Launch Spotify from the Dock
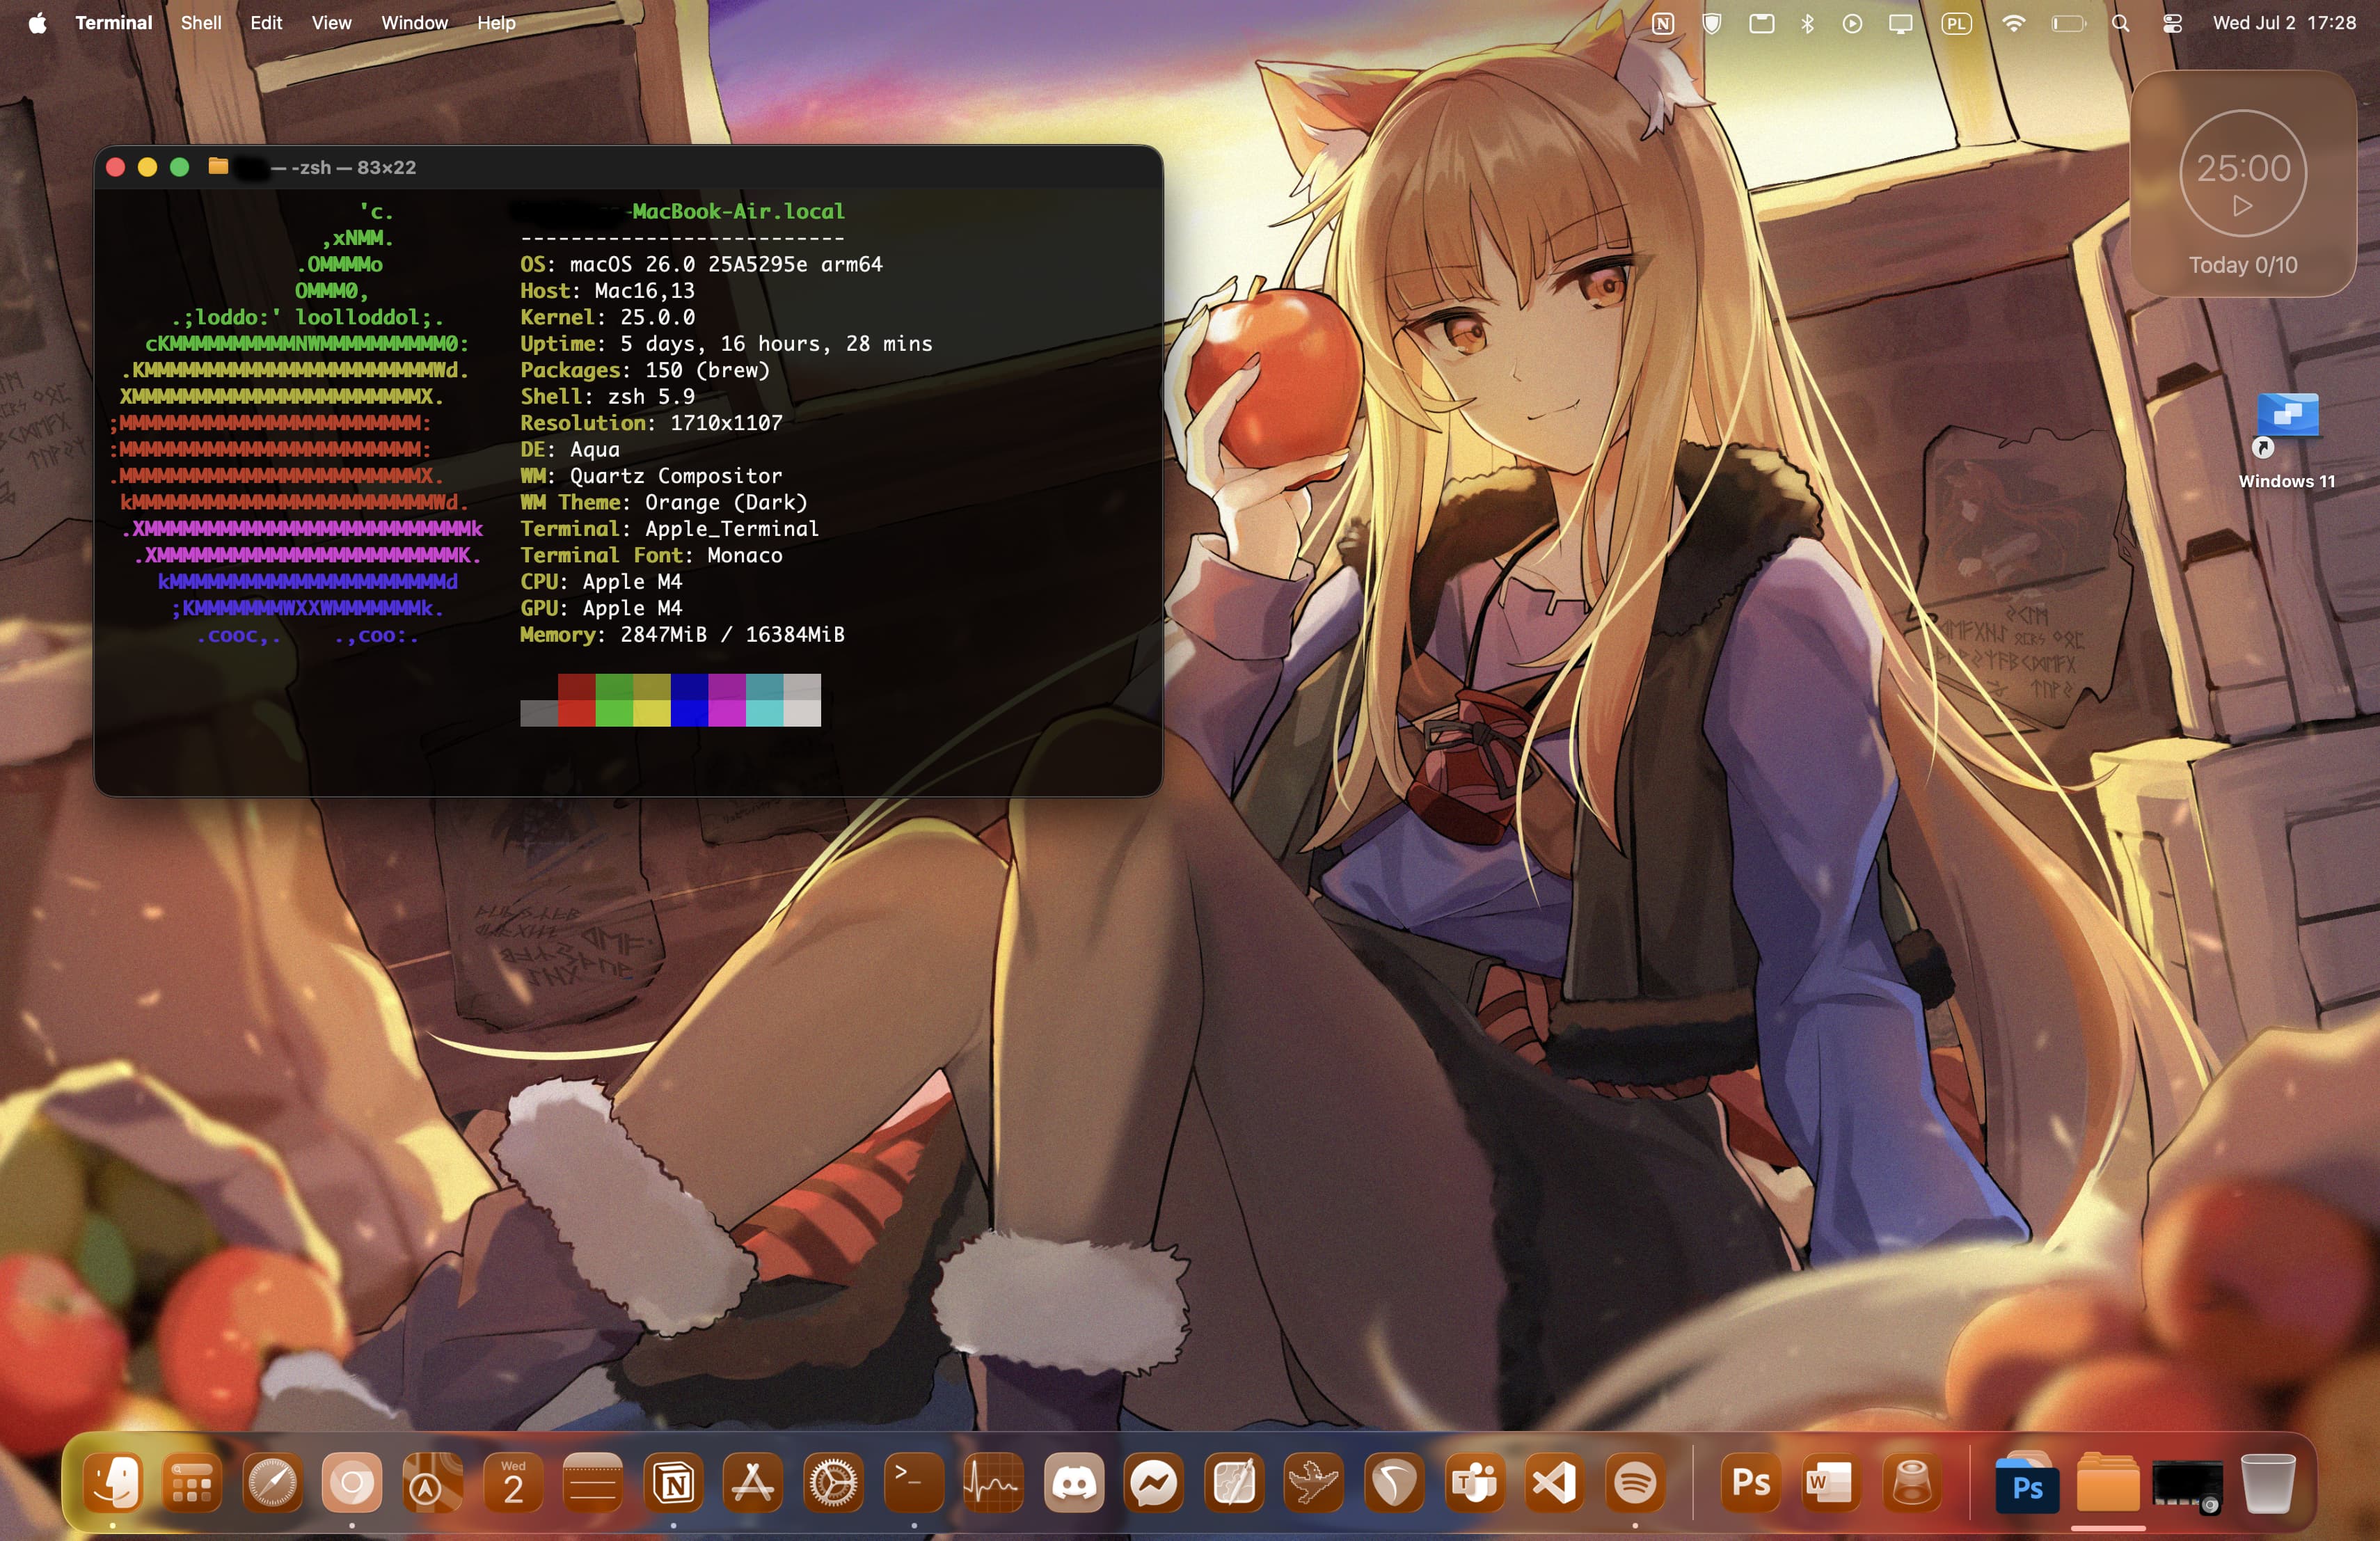2380x1541 pixels. [x=1635, y=1483]
